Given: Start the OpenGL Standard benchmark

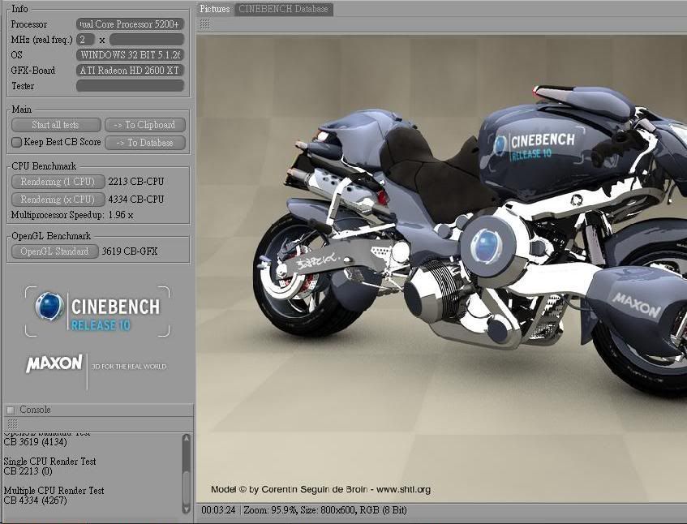Looking at the screenshot, I should 55,251.
